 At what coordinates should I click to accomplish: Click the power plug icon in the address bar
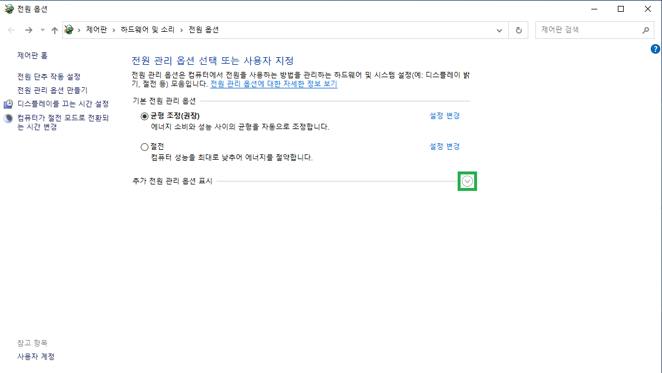point(69,30)
